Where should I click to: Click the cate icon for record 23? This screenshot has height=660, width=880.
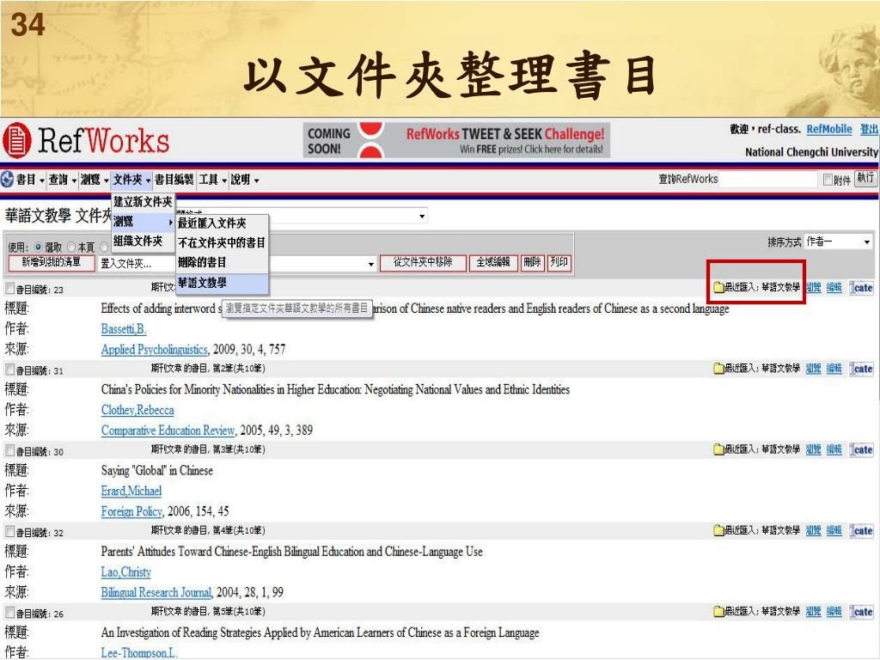click(861, 288)
